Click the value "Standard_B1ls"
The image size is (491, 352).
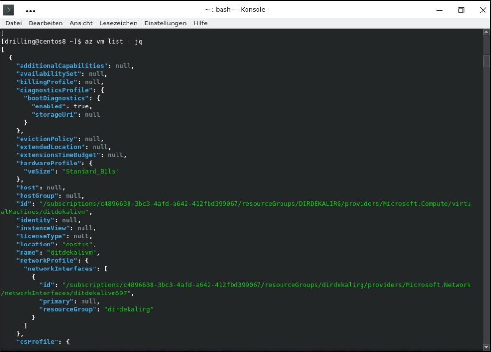91,171
